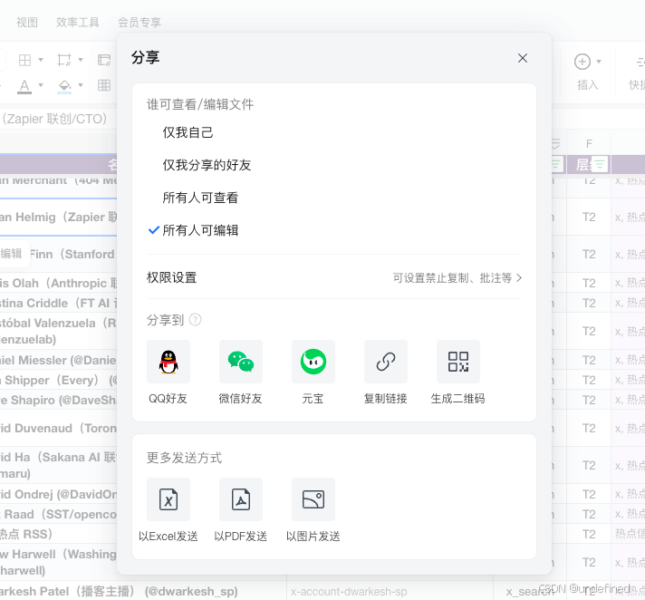Click the grid icon below table style icon
Viewport: 645px width, 600px height.
point(104,85)
